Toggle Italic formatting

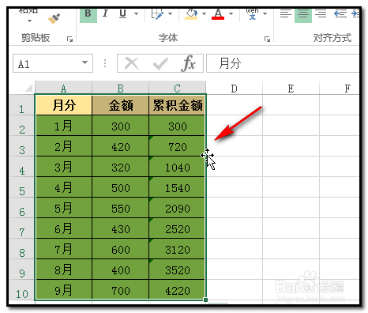[105, 13]
